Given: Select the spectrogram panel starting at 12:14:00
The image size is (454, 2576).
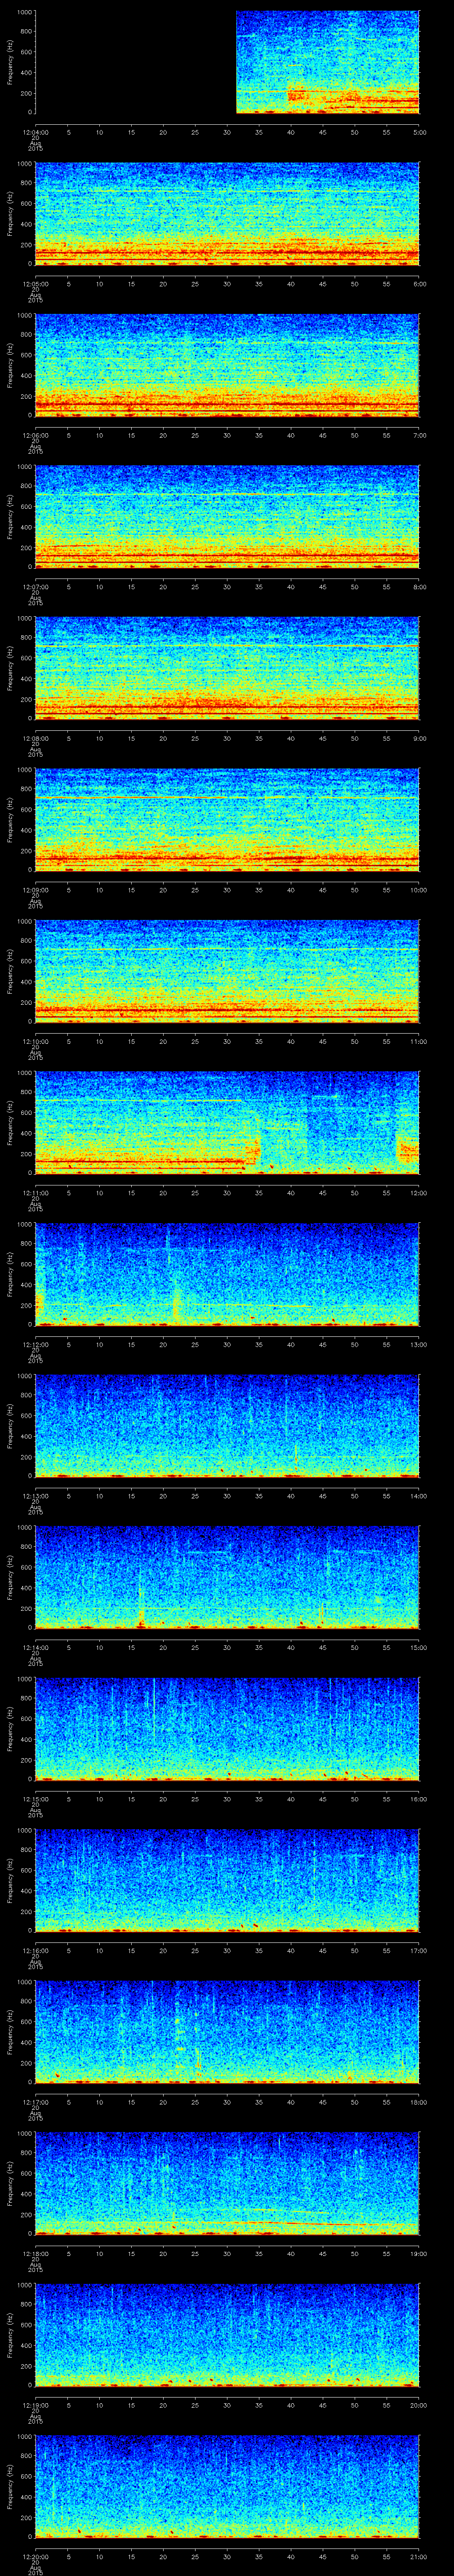Looking at the screenshot, I should pos(227,1577).
